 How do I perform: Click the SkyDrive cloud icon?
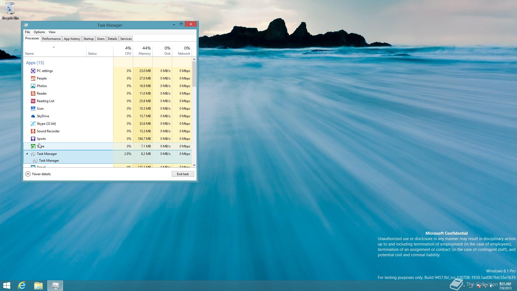33,116
